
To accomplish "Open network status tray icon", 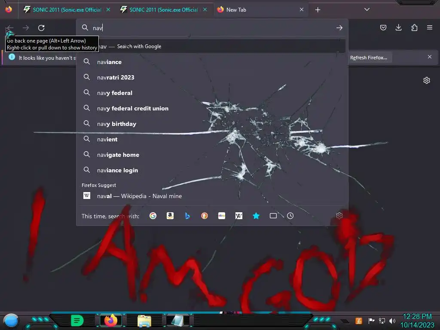I will 382,321.
